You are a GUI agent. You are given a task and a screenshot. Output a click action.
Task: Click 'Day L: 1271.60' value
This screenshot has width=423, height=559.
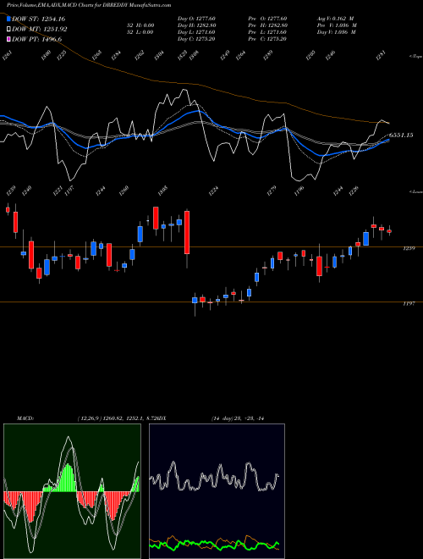click(196, 32)
